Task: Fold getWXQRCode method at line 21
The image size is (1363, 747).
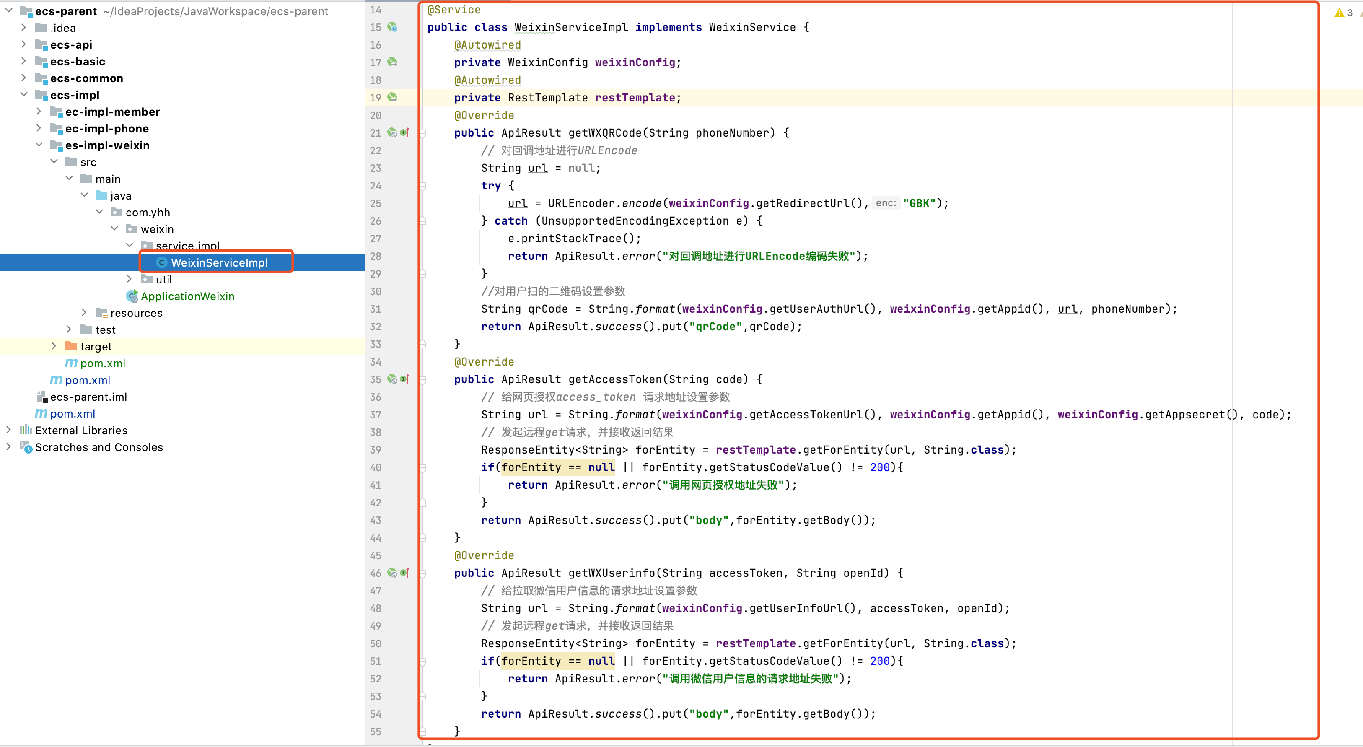Action: (423, 133)
